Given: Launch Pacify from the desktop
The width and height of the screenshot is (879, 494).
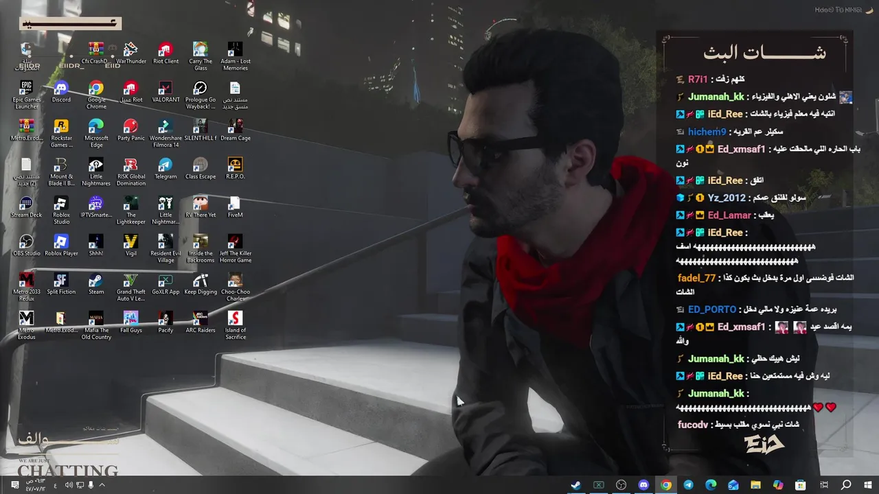Looking at the screenshot, I should click(x=165, y=322).
